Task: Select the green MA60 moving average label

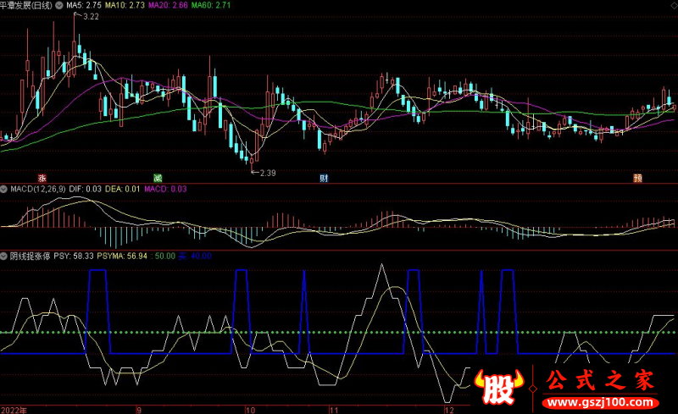Action: pyautogui.click(x=210, y=5)
